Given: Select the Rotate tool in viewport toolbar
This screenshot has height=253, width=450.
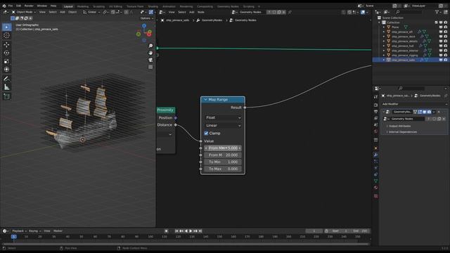Looking at the screenshot, I should coord(7,53).
